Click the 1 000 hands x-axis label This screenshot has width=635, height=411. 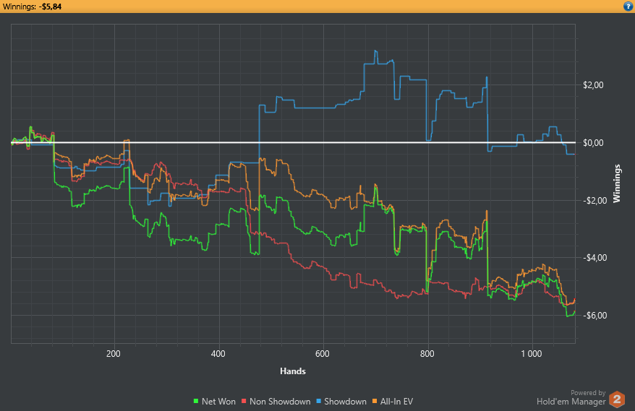tap(532, 354)
